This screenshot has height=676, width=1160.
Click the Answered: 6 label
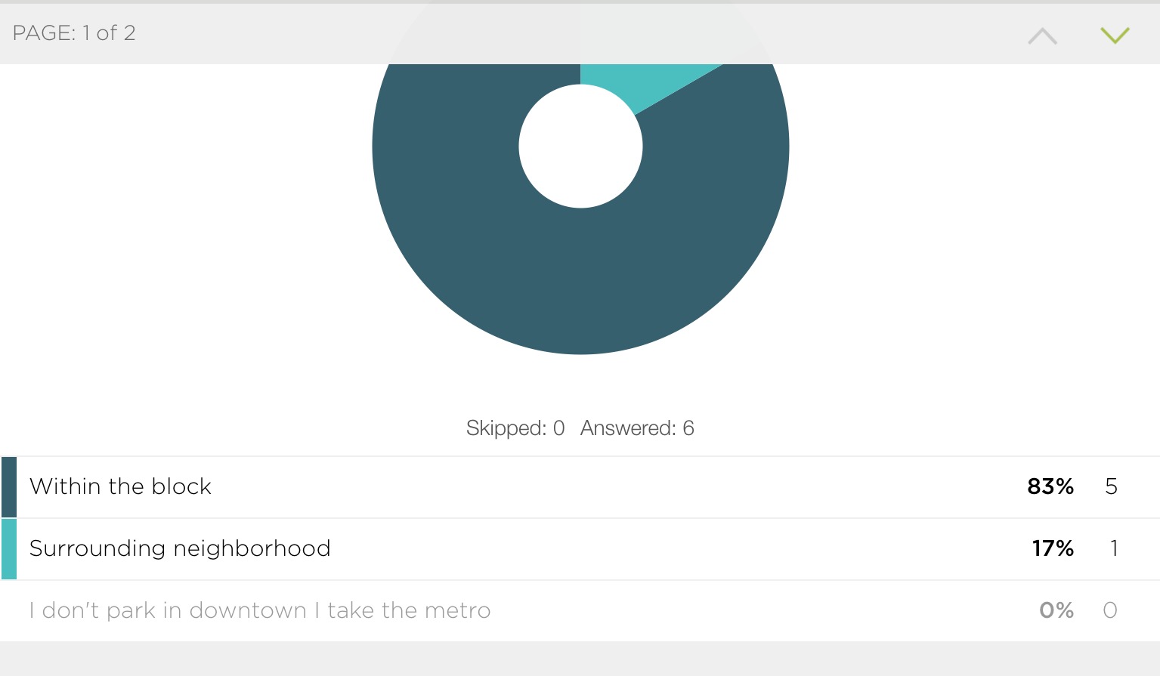(x=637, y=428)
